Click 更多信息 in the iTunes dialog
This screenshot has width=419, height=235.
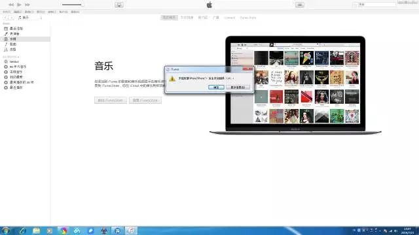coord(238,87)
